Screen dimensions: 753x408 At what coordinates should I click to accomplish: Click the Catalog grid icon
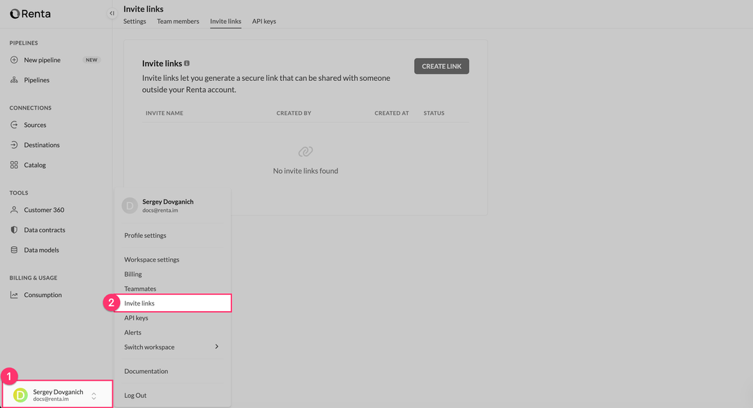pyautogui.click(x=14, y=165)
